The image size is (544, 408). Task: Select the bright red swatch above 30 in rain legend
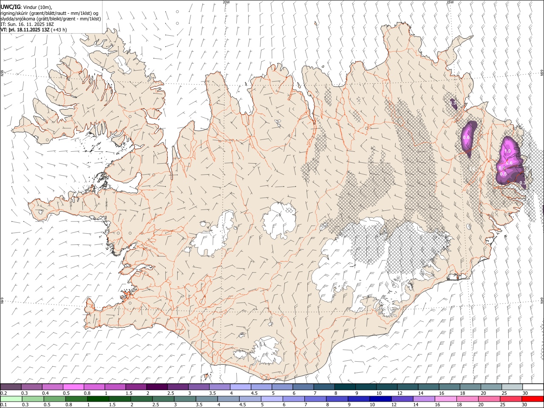point(532,399)
